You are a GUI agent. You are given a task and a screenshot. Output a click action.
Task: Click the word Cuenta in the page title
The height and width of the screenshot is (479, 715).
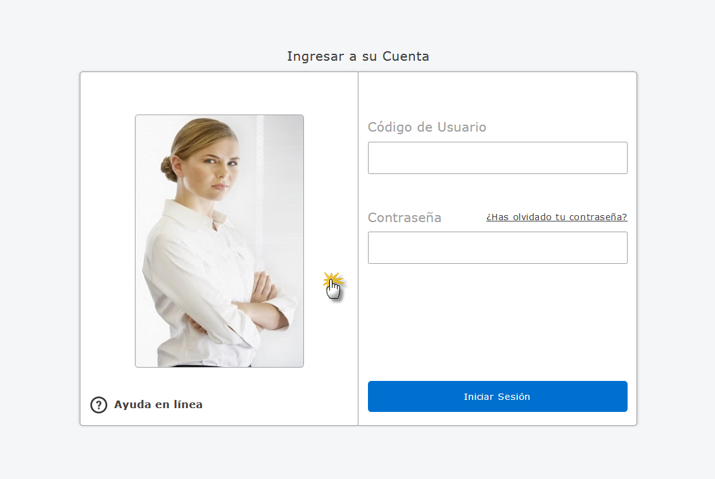point(406,56)
